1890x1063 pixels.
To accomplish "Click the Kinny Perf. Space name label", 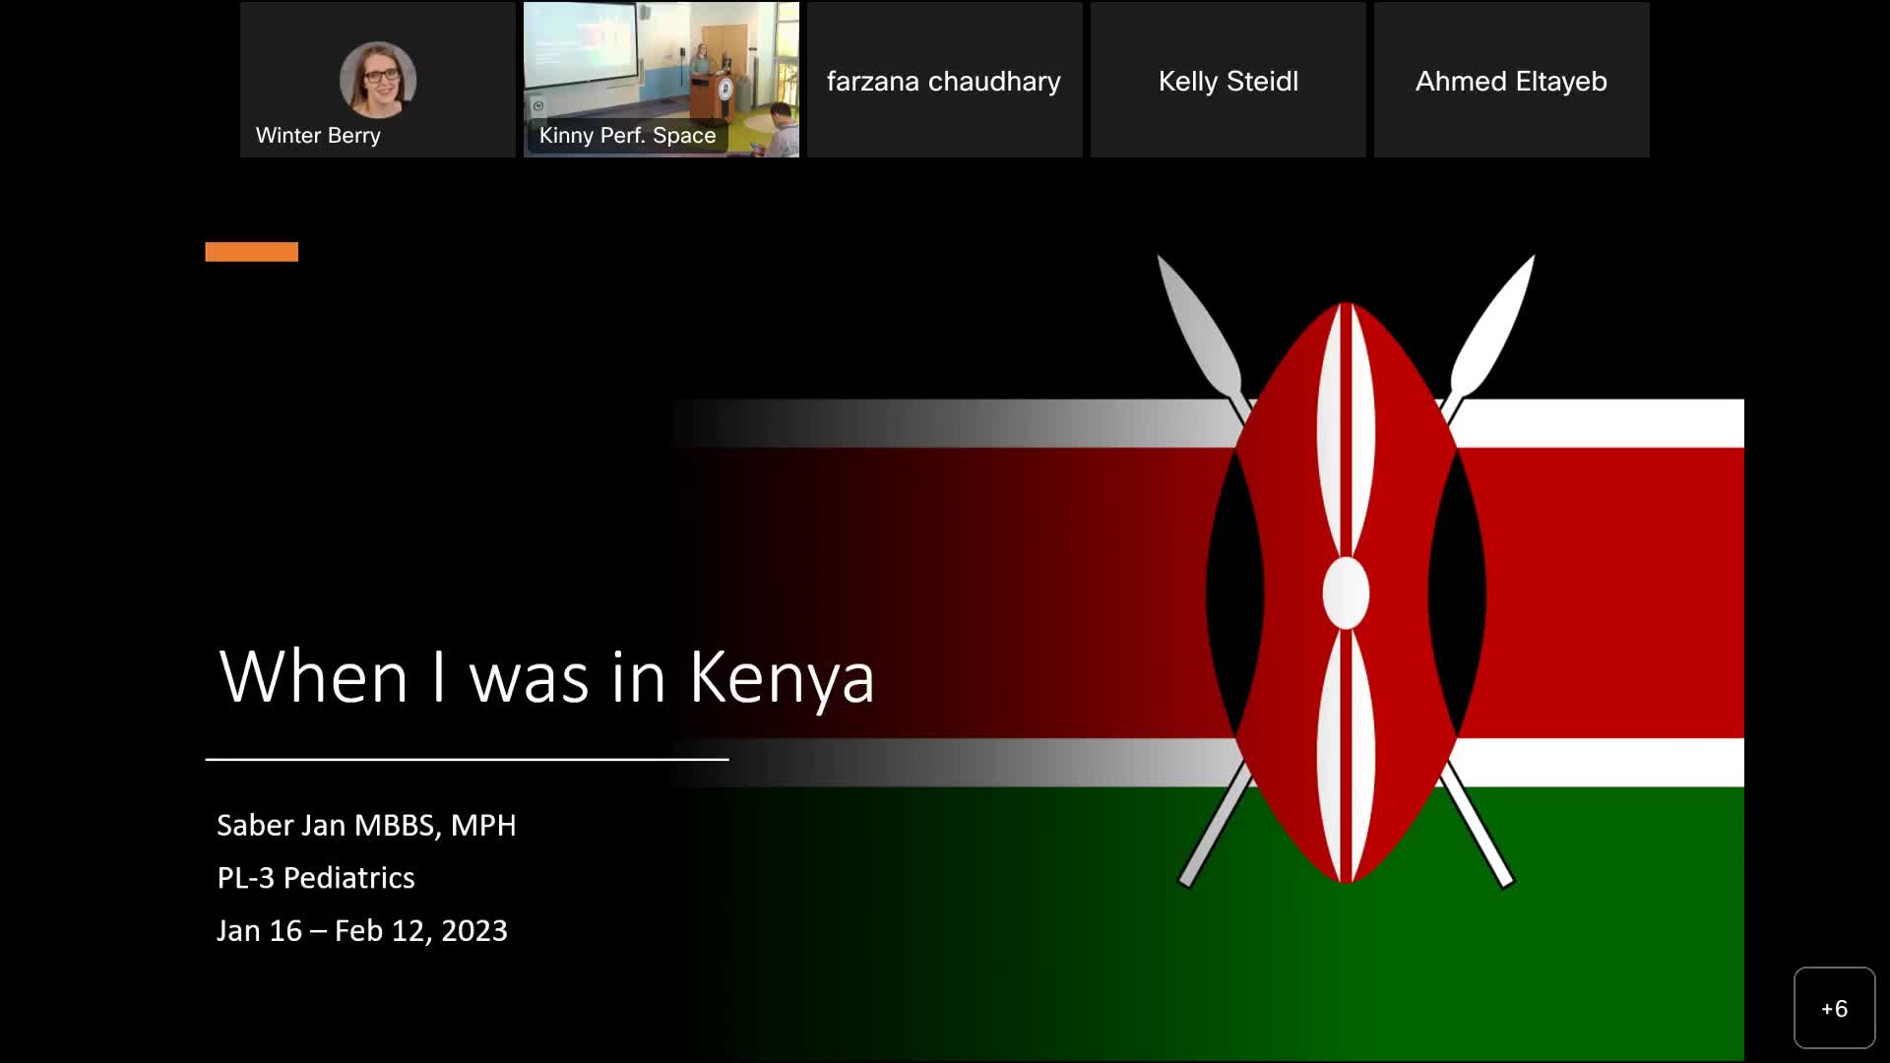I will point(627,136).
